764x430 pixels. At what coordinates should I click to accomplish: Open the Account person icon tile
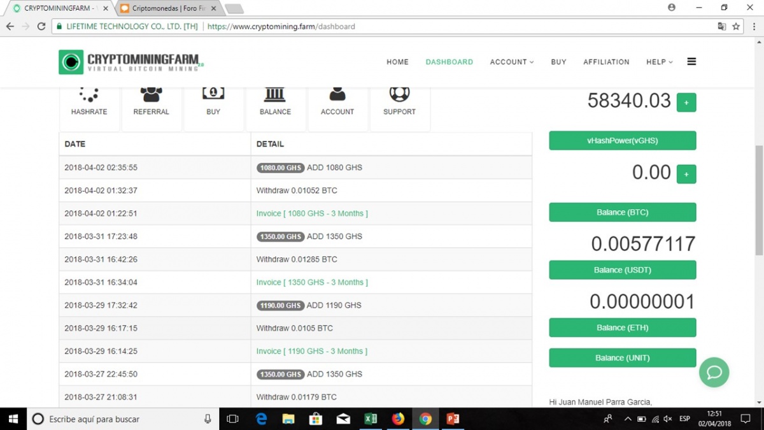(337, 95)
